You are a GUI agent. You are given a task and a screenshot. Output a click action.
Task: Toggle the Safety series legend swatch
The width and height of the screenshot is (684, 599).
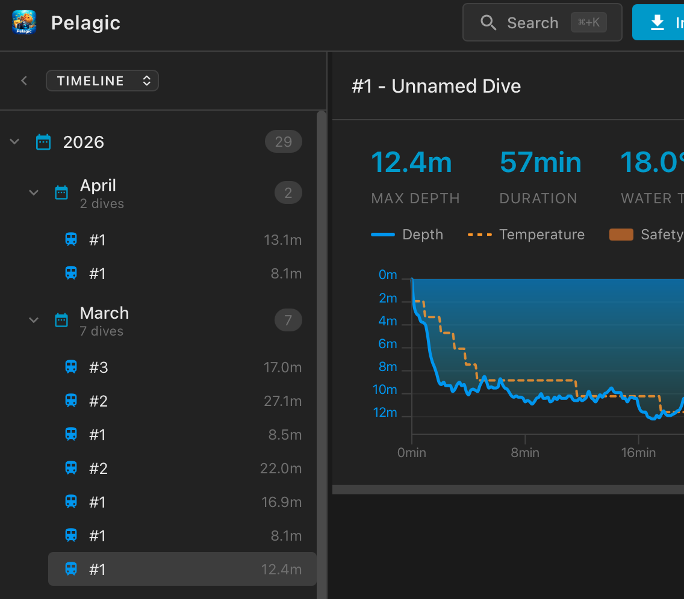click(621, 235)
